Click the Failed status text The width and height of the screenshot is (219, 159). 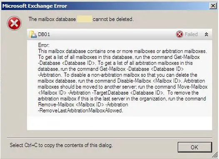(191, 34)
